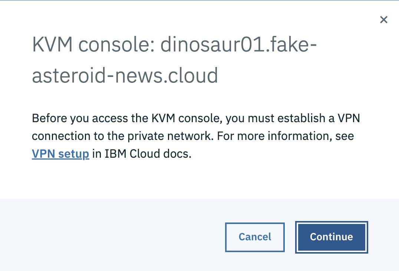Click the KVM console dialog title
This screenshot has width=399, height=271.
(x=174, y=61)
